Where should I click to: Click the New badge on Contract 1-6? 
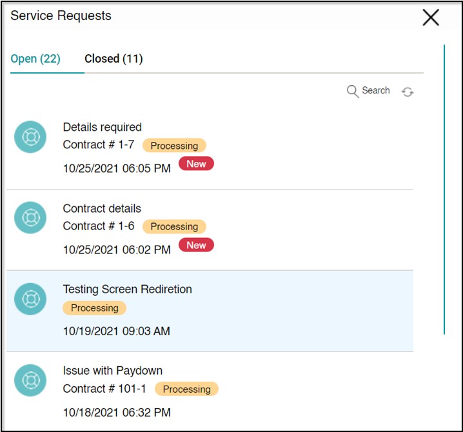click(196, 245)
